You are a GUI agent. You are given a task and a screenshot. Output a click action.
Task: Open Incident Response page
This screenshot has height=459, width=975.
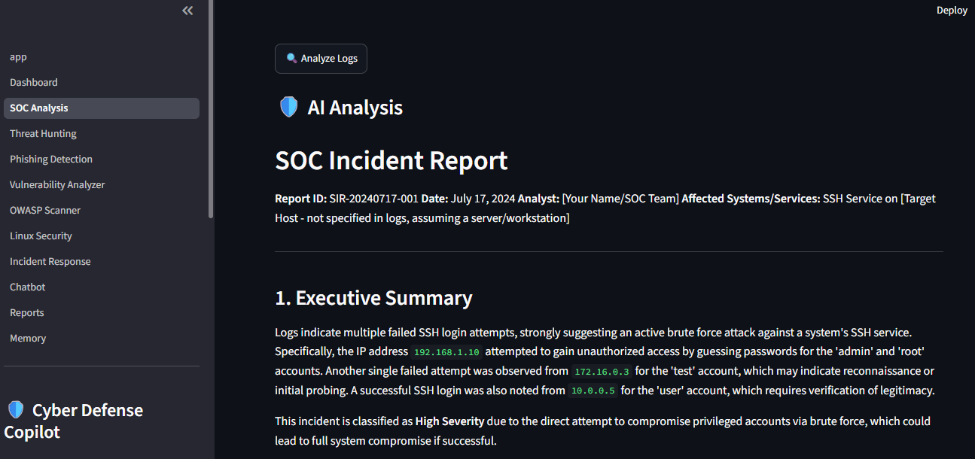point(102,262)
